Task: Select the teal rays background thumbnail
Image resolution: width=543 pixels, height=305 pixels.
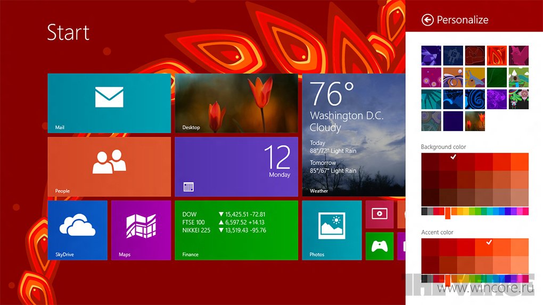Action: coord(431,99)
